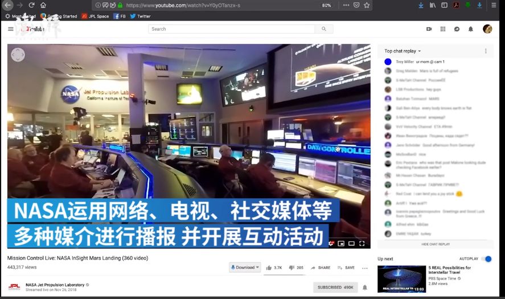Open the YouTube guide hamburger menu
This screenshot has height=299, width=505.
coord(11,29)
